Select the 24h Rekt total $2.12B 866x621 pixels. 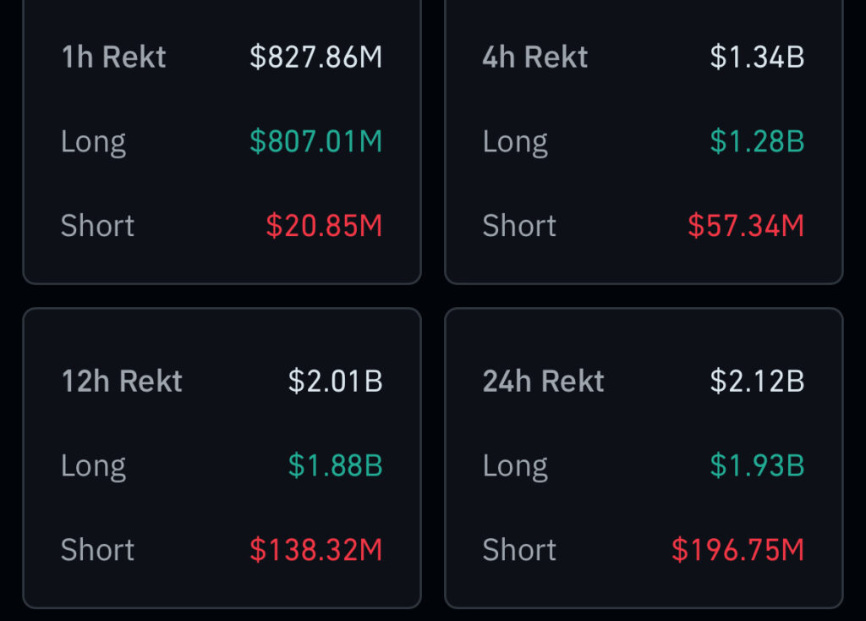[757, 381]
